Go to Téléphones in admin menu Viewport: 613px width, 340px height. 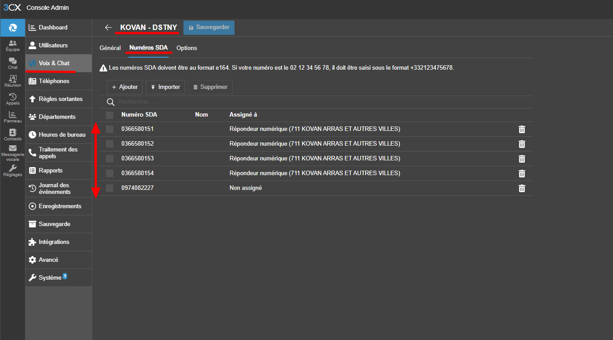[59, 81]
